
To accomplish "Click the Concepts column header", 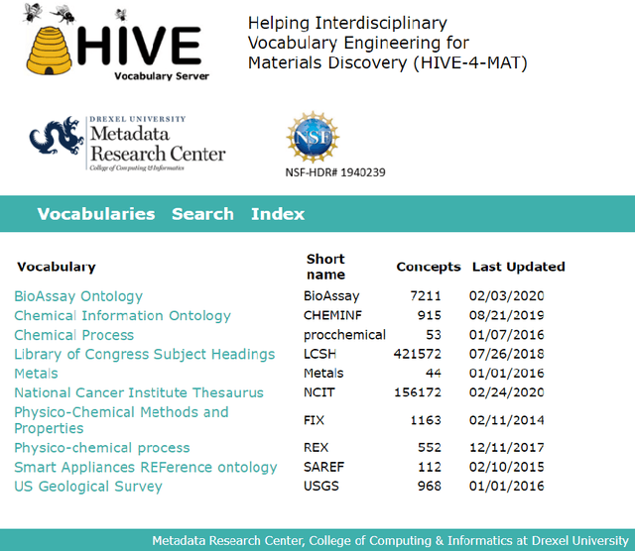I will [x=429, y=267].
